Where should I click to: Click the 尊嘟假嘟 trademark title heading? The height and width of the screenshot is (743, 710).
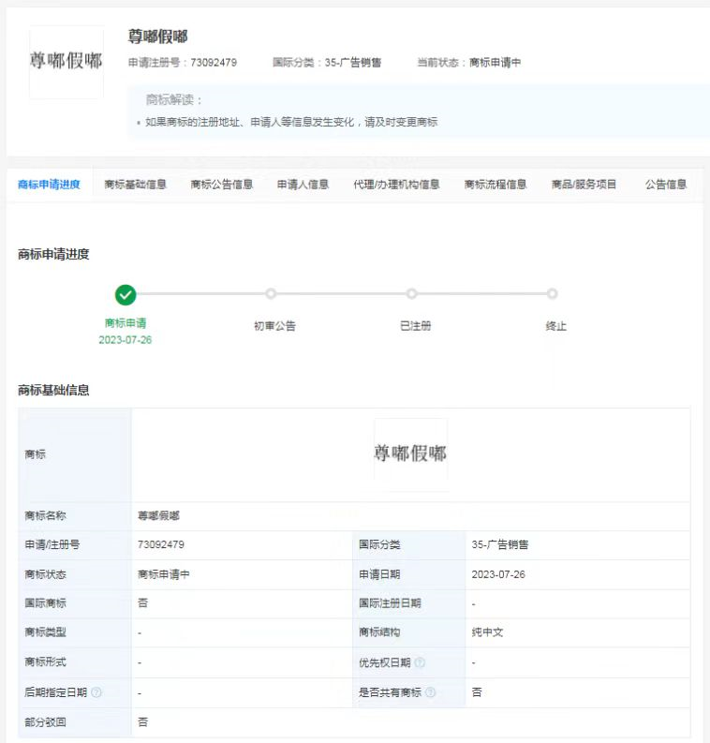click(158, 37)
